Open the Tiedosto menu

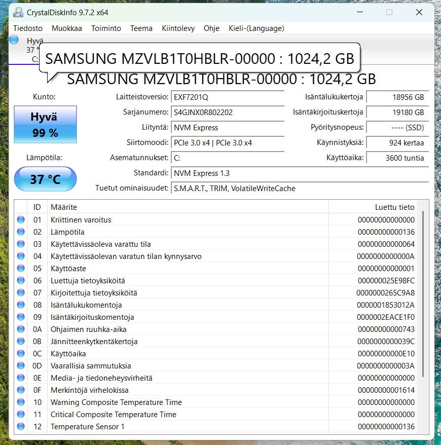pos(28,28)
